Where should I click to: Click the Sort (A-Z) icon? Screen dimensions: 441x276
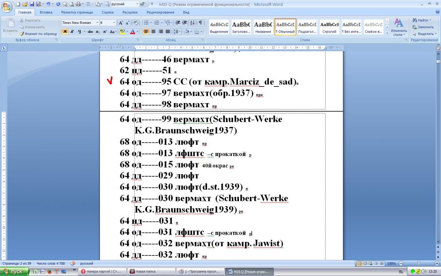193,23
